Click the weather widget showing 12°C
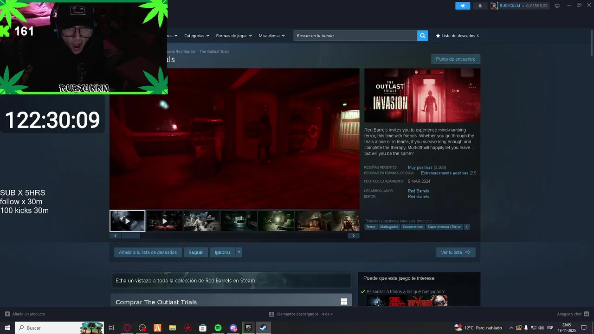594x334 pixels. pyautogui.click(x=478, y=328)
